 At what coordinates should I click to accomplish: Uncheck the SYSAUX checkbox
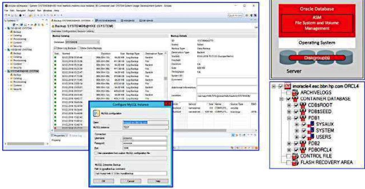pyautogui.click(x=304, y=125)
